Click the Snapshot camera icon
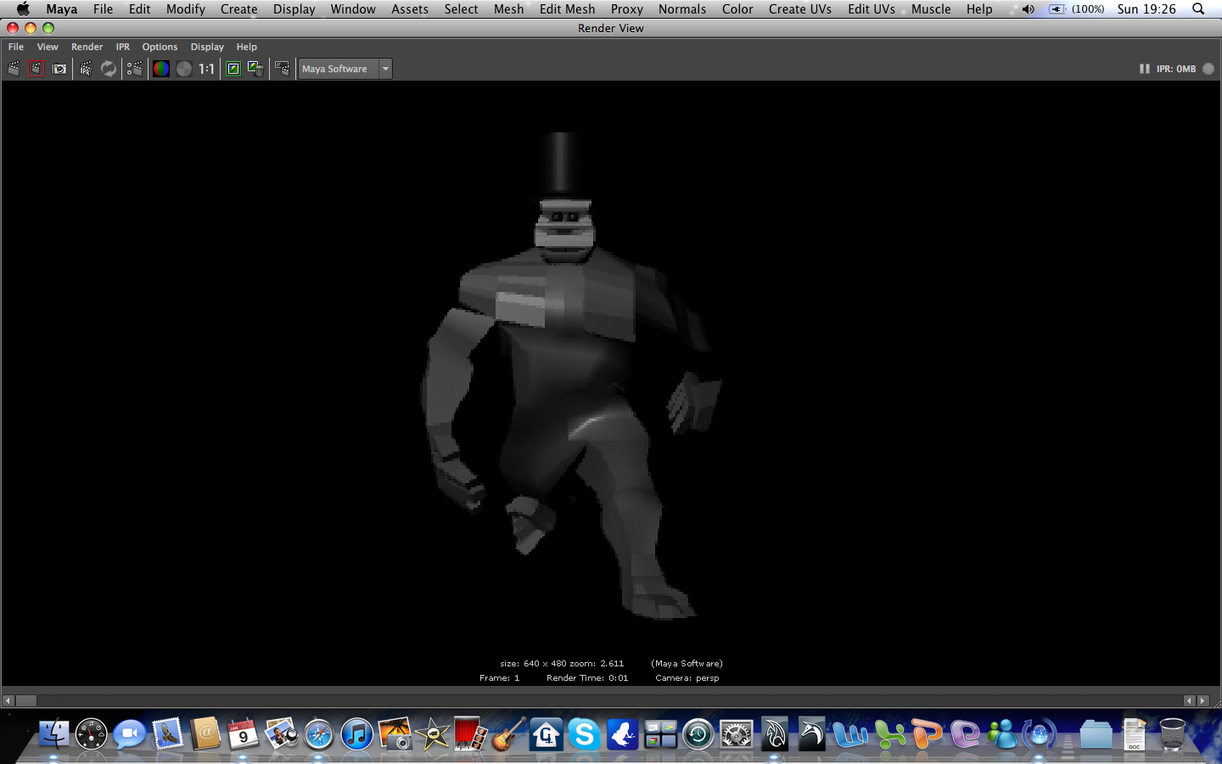Image resolution: width=1222 pixels, height=764 pixels. pyautogui.click(x=59, y=69)
